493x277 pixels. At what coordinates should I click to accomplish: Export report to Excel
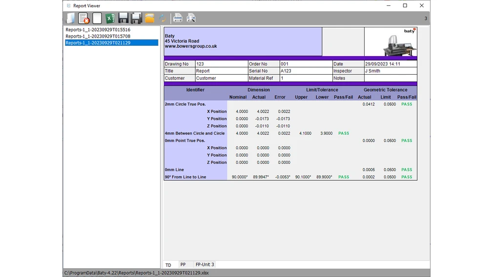click(110, 18)
